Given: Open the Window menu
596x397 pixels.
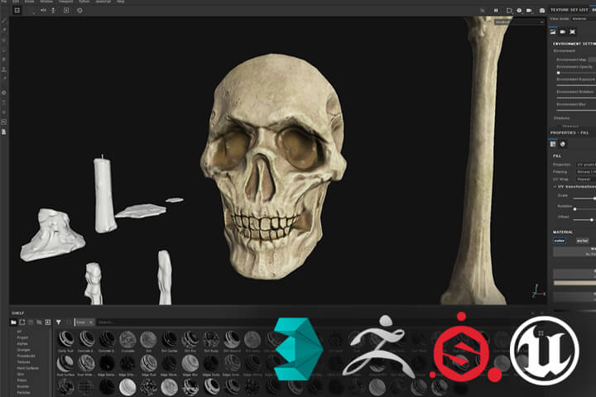Looking at the screenshot, I should (x=46, y=2).
